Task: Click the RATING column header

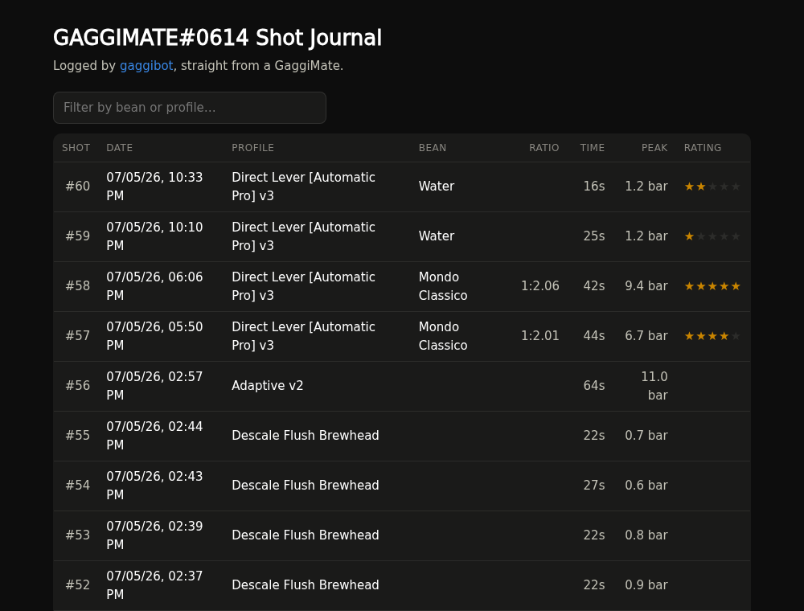Action: pos(703,148)
